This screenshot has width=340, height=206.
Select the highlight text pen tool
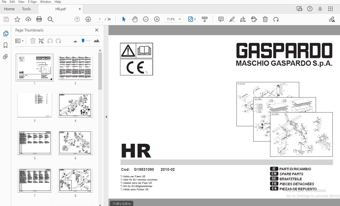click(232, 19)
